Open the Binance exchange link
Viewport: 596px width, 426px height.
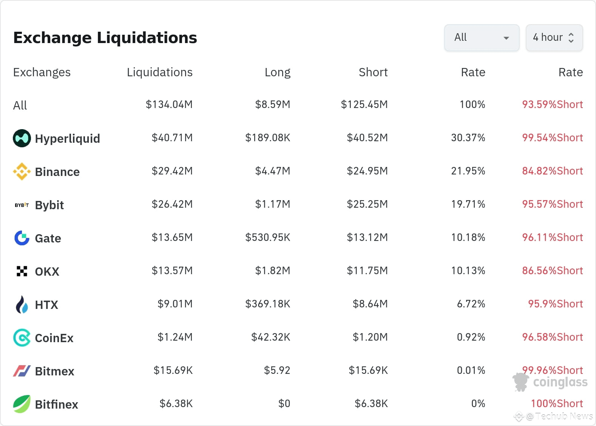point(57,172)
